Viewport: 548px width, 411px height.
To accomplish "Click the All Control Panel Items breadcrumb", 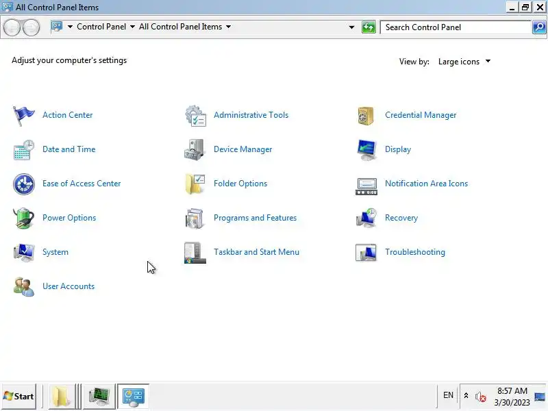I will [x=180, y=27].
